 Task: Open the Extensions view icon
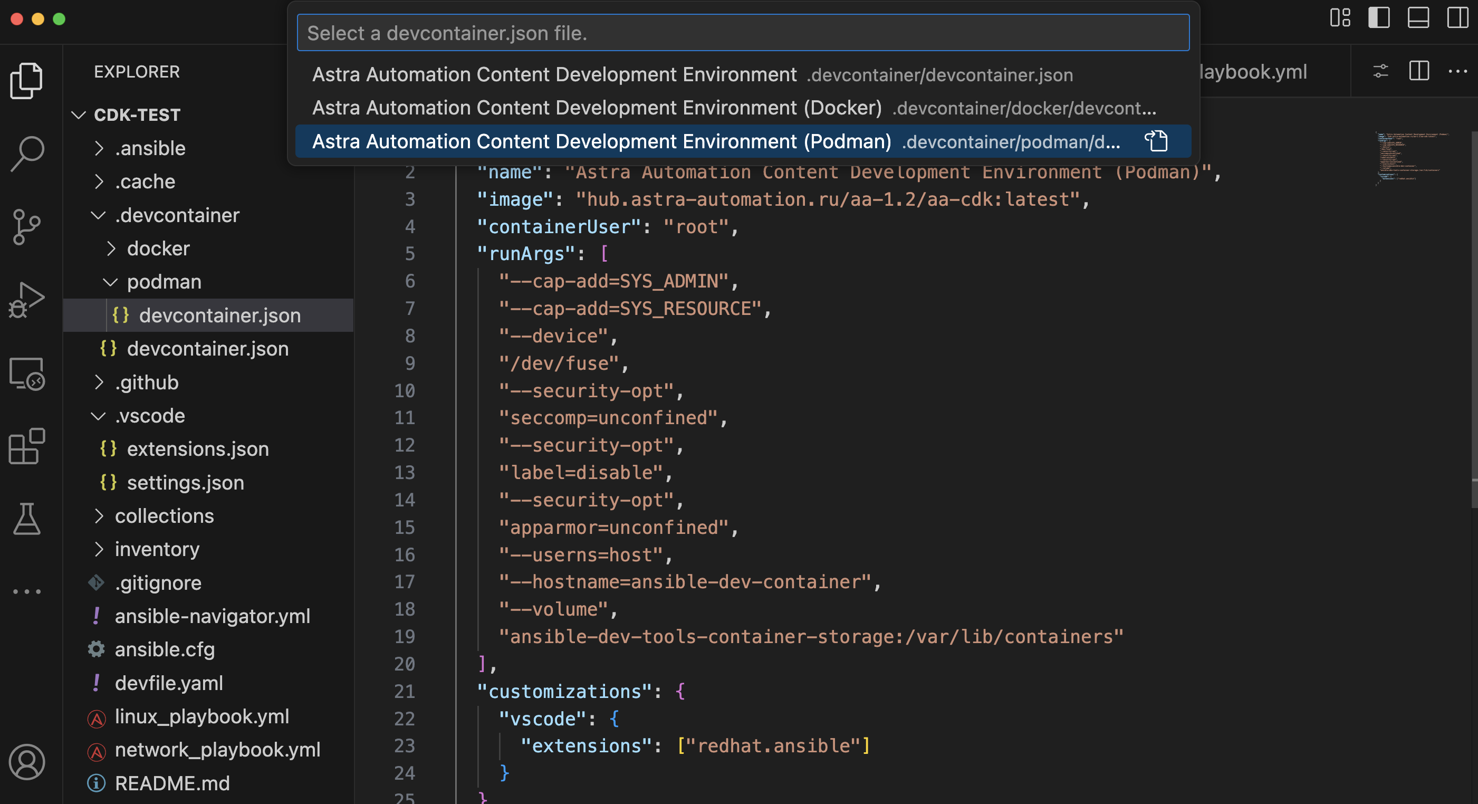pos(26,446)
